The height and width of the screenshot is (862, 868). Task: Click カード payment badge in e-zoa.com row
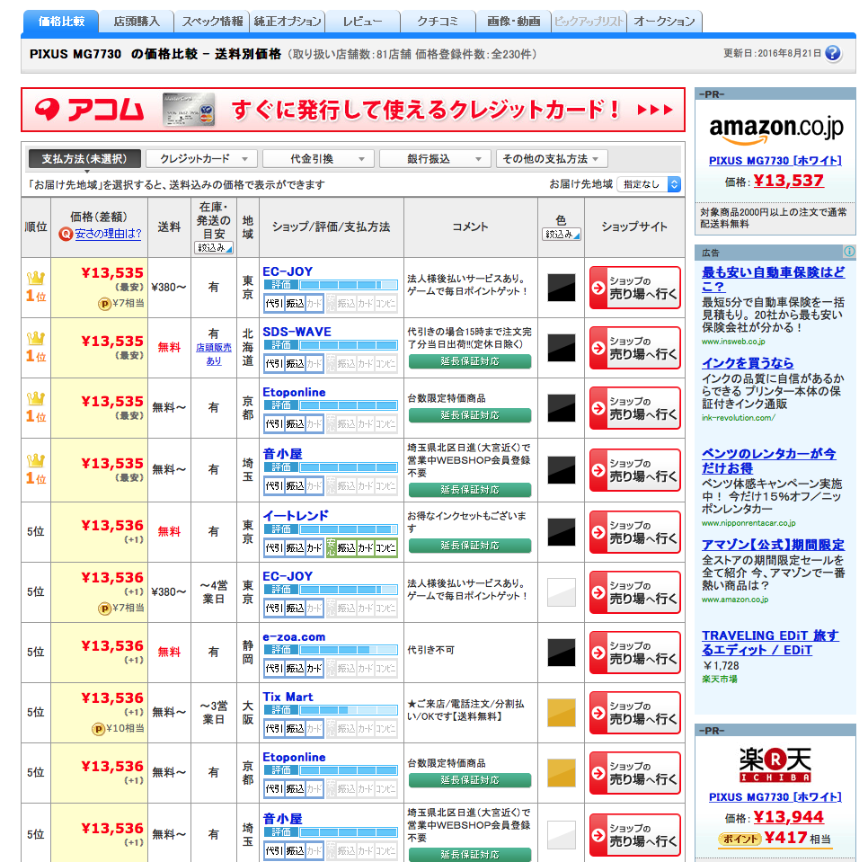coord(314,668)
